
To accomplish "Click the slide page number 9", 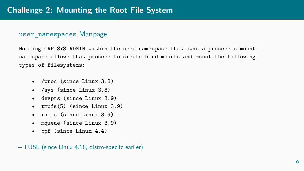I will click(x=297, y=162).
